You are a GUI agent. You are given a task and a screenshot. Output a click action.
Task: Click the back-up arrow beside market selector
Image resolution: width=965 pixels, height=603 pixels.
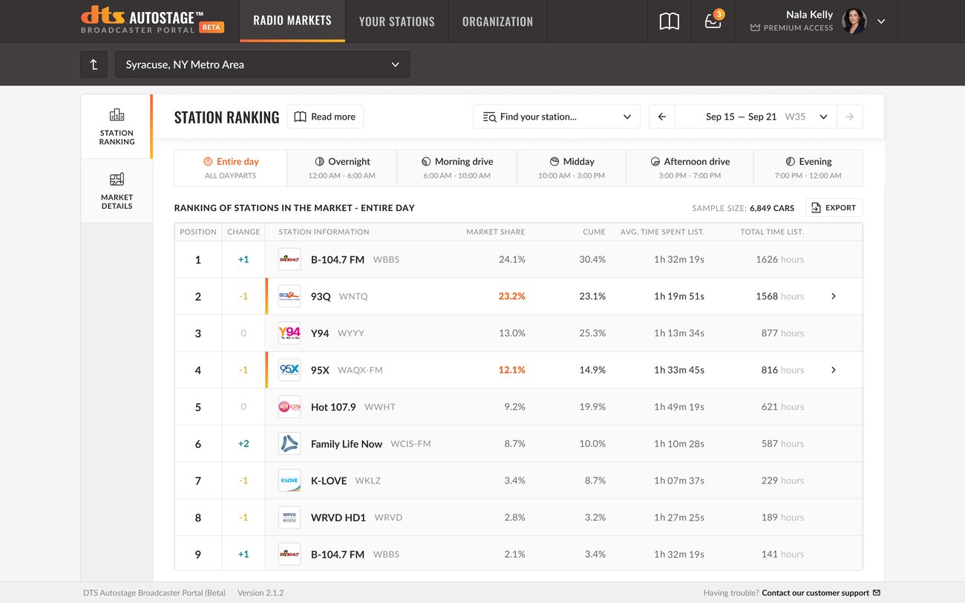coord(94,65)
